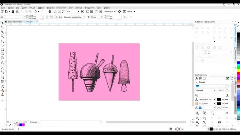Click the Undo arrow icon
Screen dimensions: 240x135
(x=36, y=12)
